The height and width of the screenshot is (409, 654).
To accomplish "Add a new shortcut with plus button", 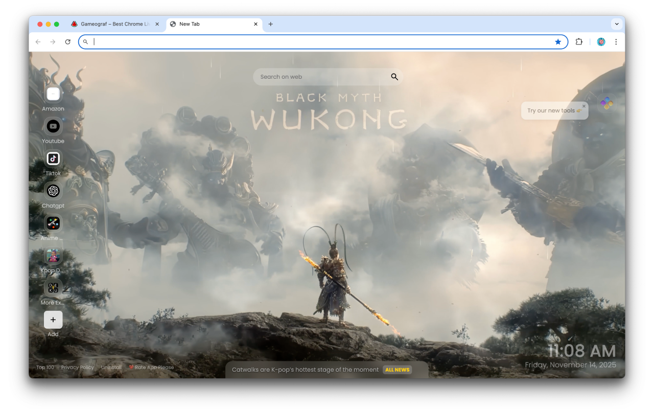I will [53, 320].
